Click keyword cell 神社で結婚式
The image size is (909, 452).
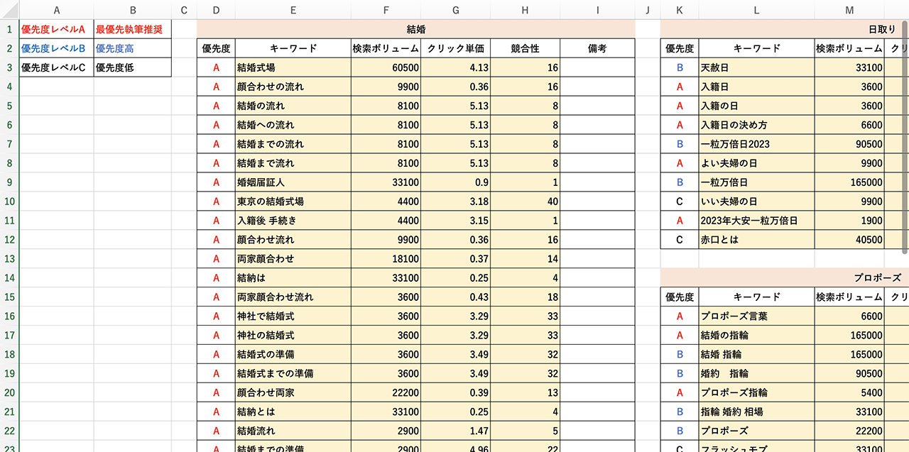pos(293,316)
